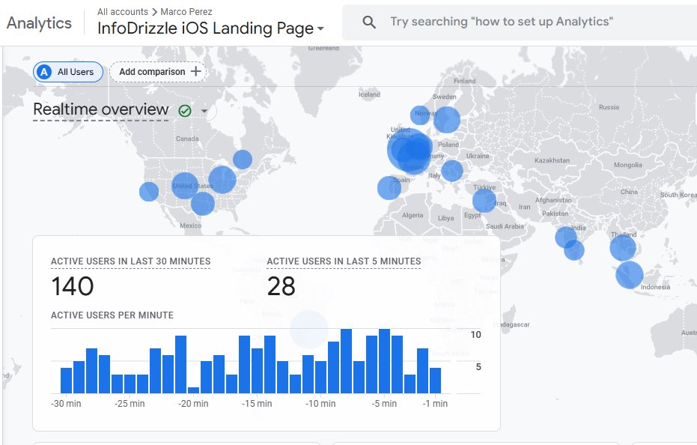Expand the Realtime overview dropdown arrow

[204, 111]
